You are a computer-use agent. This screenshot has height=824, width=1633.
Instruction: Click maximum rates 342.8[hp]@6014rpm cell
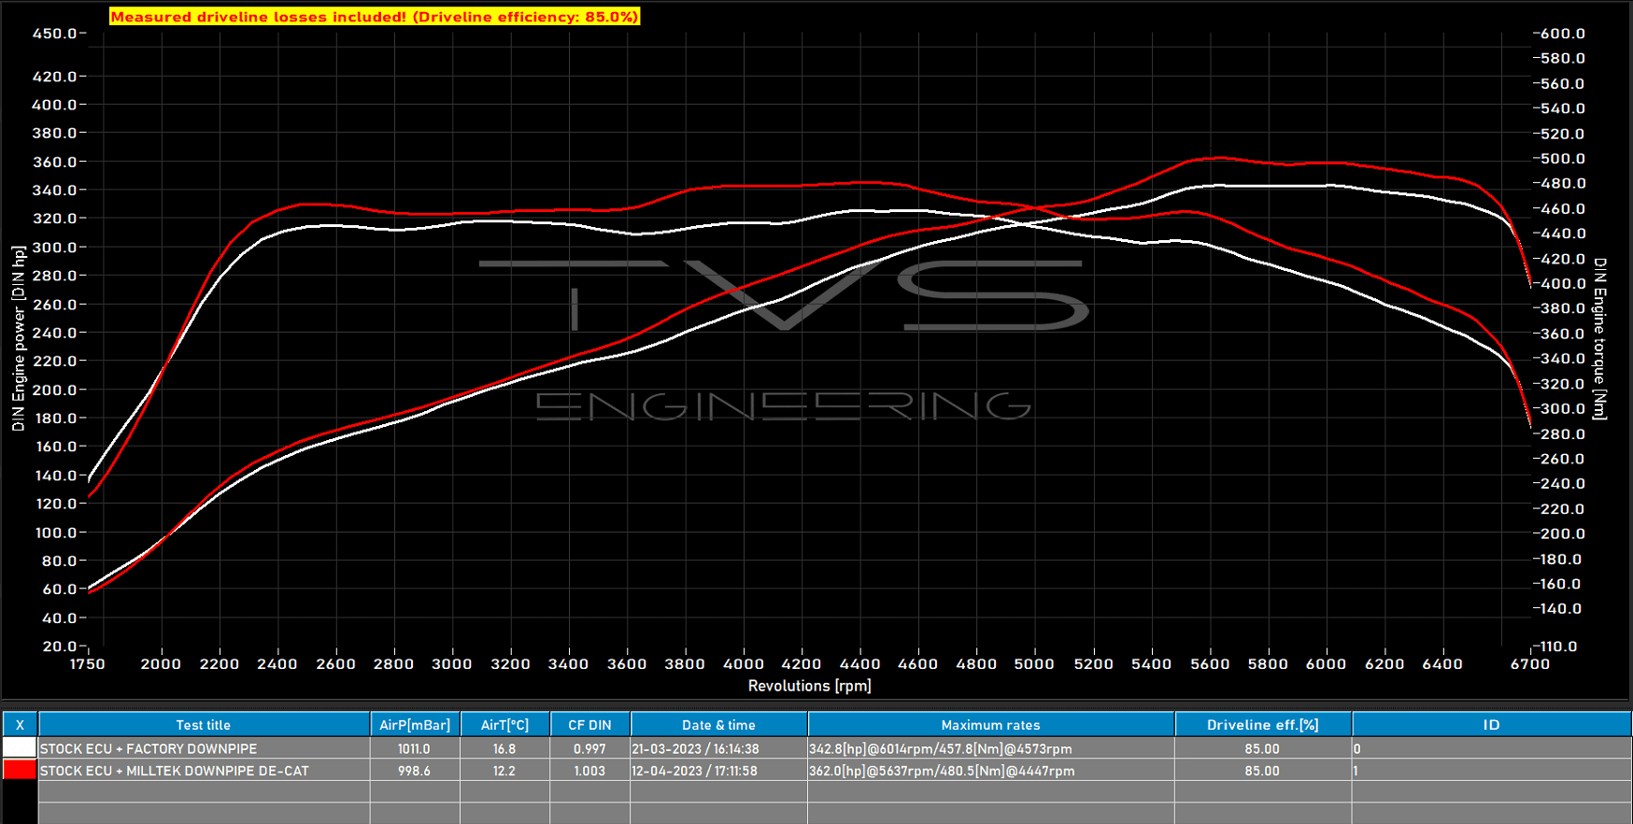990,748
